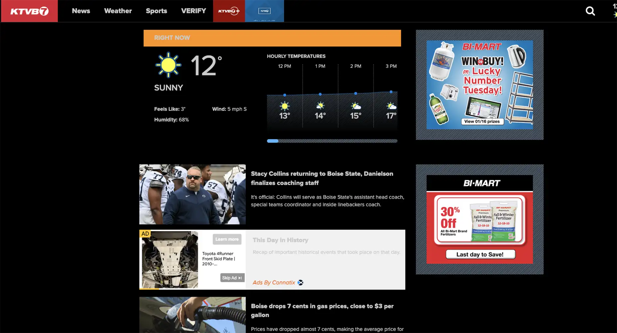Click the 1 PM mostly sunny icon
617x333 pixels.
[x=320, y=106]
